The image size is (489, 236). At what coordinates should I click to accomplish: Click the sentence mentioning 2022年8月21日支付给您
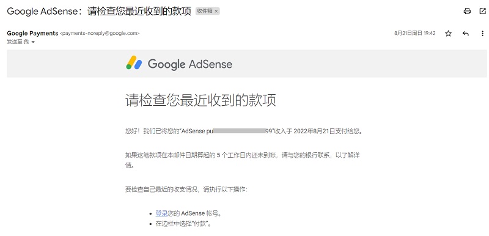[244, 131]
